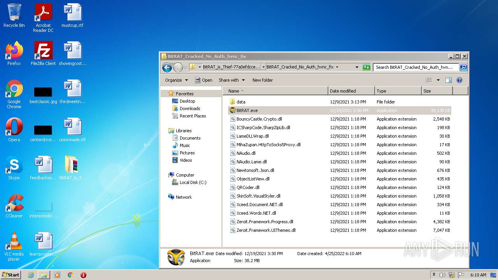Select the BitRAT_is_T... archive folder on desktop

point(72,168)
